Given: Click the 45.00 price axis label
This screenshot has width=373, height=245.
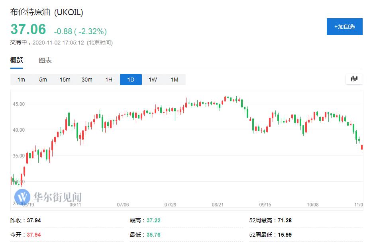Looking at the screenshot, I should (x=19, y=104).
